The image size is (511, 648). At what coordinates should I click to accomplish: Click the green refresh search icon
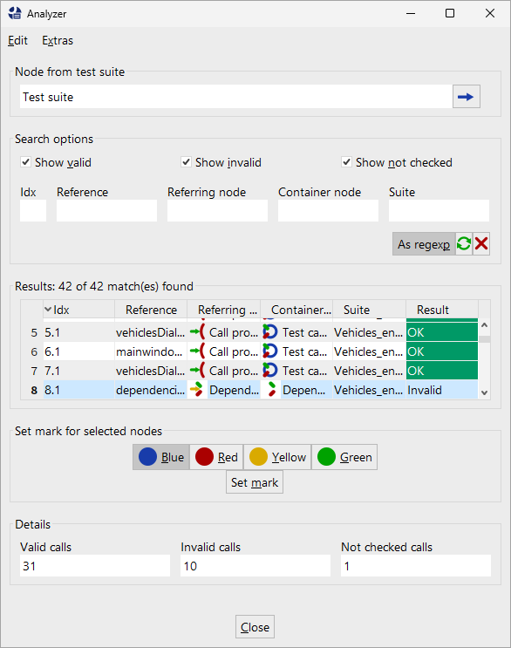[464, 244]
